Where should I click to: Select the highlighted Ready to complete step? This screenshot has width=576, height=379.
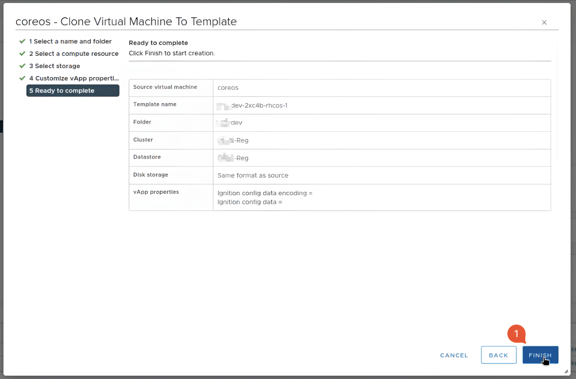[x=73, y=91]
